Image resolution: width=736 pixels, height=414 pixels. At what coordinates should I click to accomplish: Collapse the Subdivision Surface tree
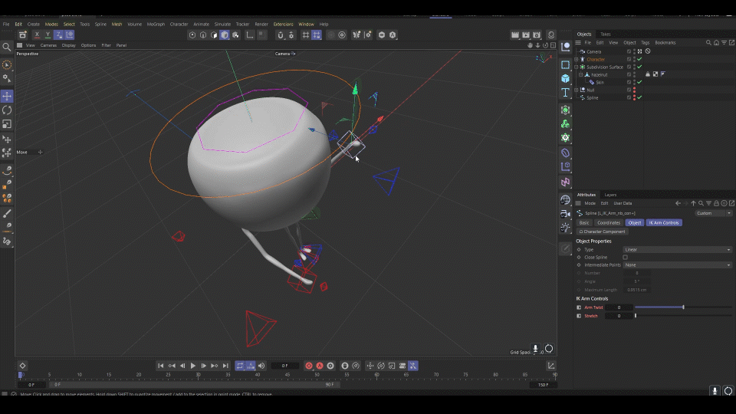577,67
